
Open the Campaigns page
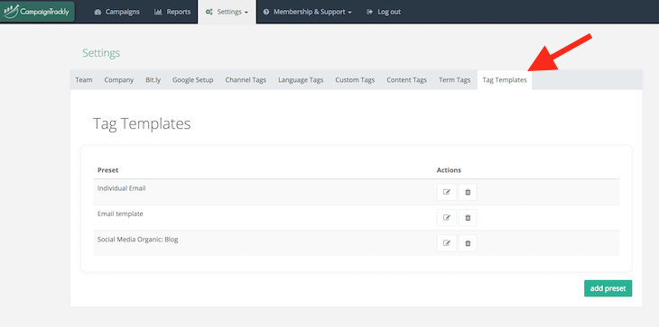pyautogui.click(x=116, y=12)
